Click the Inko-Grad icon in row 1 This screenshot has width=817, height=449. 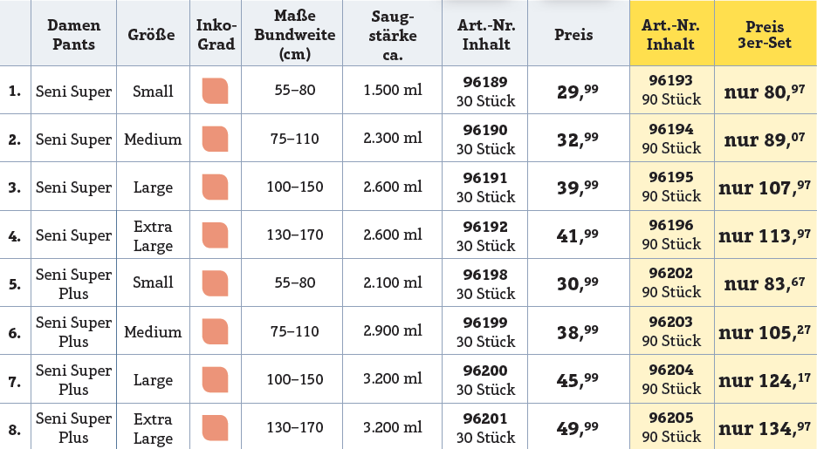(215, 91)
